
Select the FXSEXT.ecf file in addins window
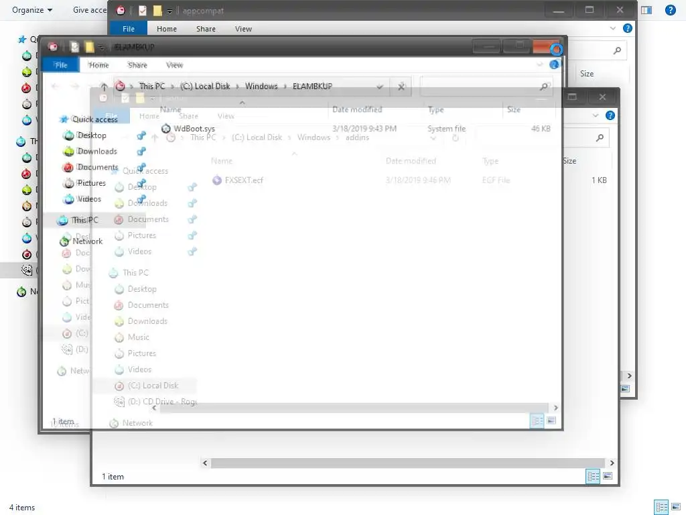tap(244, 180)
